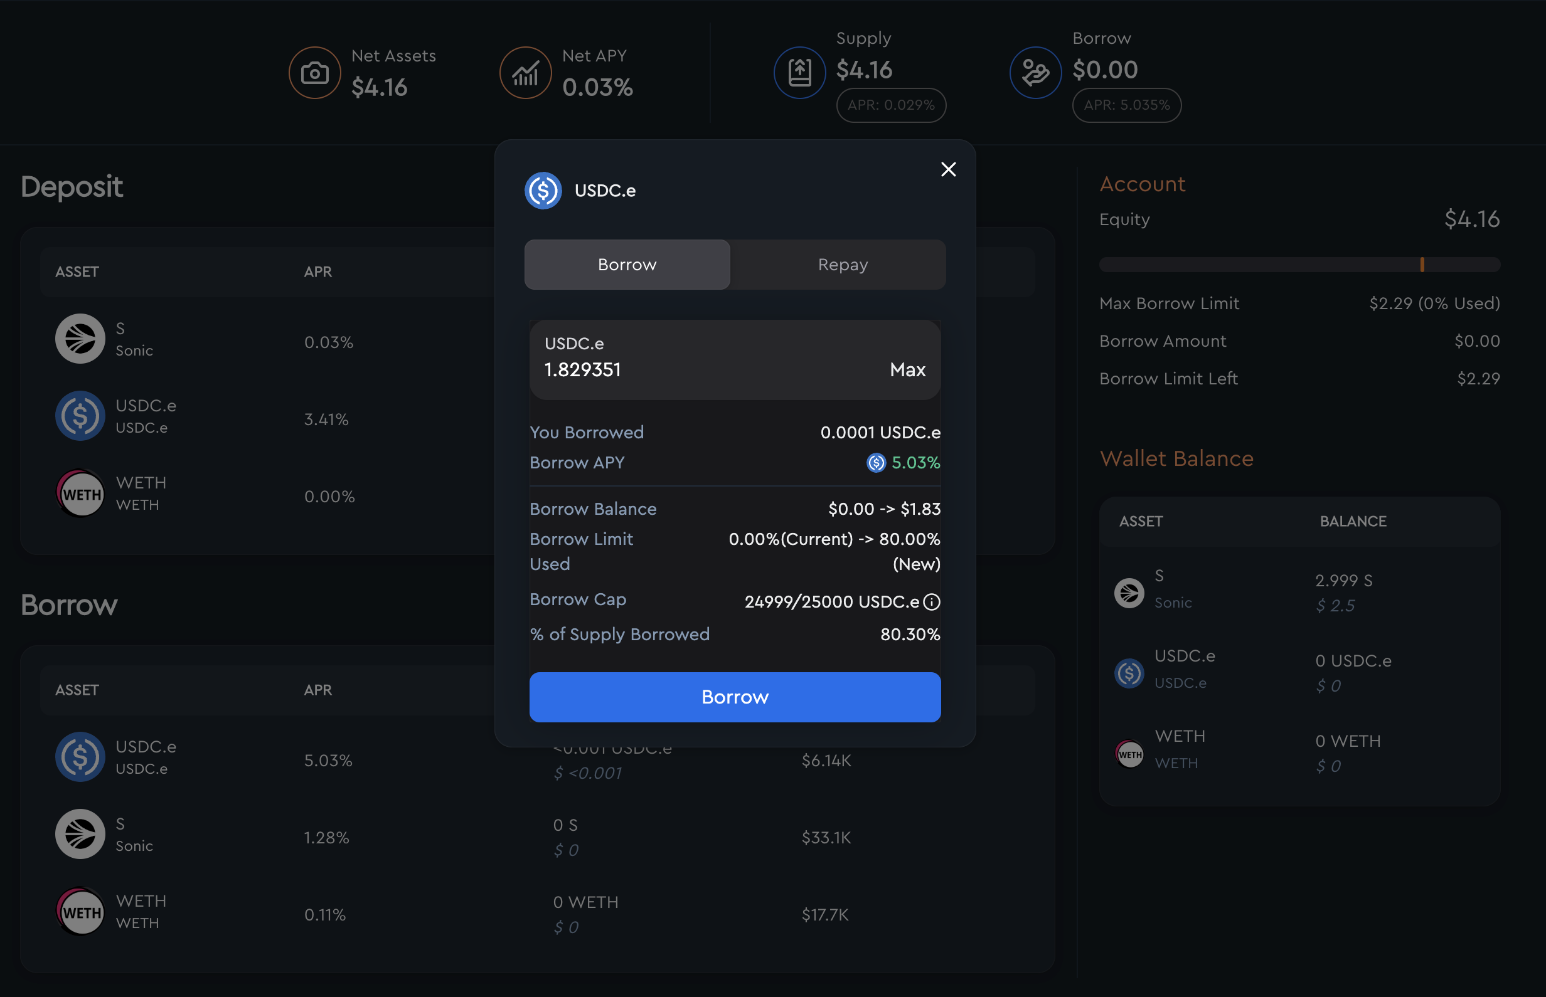Click the Borrow Cap info icon

[931, 602]
